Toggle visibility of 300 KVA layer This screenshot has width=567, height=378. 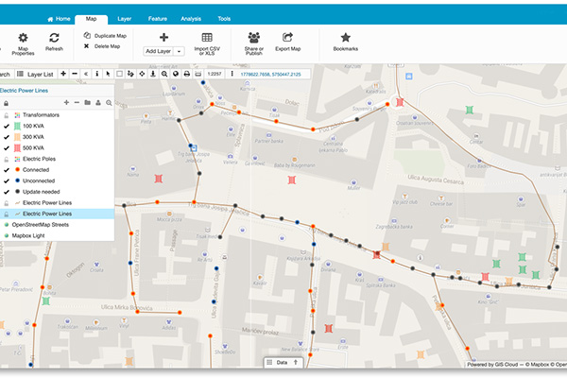point(7,137)
